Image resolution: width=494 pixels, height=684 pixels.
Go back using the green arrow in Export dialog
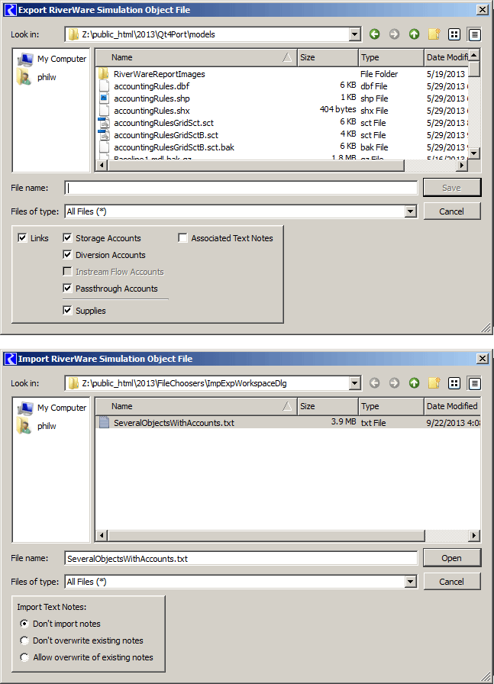374,34
